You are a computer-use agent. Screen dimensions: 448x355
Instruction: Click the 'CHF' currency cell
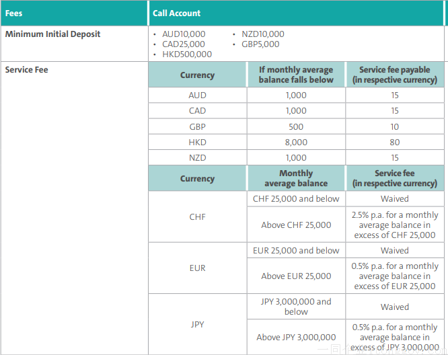click(197, 216)
